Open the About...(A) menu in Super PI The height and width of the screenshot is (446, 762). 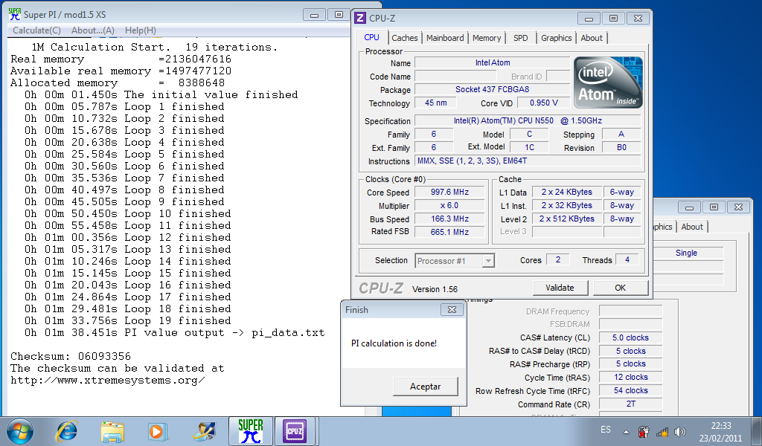click(93, 30)
